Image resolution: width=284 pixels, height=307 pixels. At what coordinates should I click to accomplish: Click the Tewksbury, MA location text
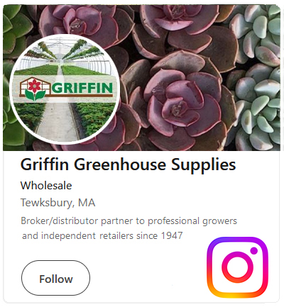[x=58, y=203]
